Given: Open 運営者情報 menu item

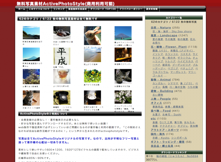Looking at the screenshot, I should click(x=152, y=9).
